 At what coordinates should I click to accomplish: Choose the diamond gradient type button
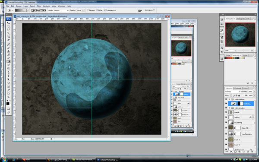click(x=44, y=10)
